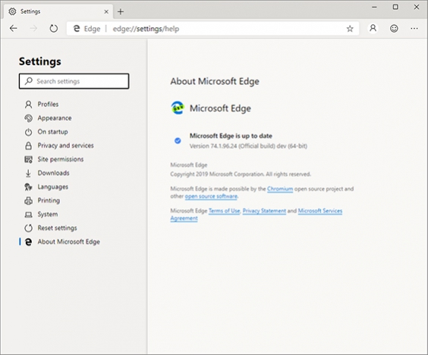Open a new tab with plus button
The height and width of the screenshot is (355, 428).
121,11
